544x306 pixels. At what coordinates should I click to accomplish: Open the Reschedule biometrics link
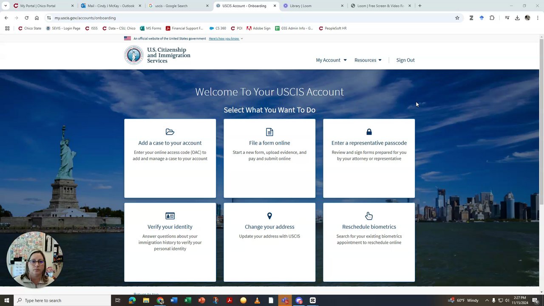coord(369,227)
